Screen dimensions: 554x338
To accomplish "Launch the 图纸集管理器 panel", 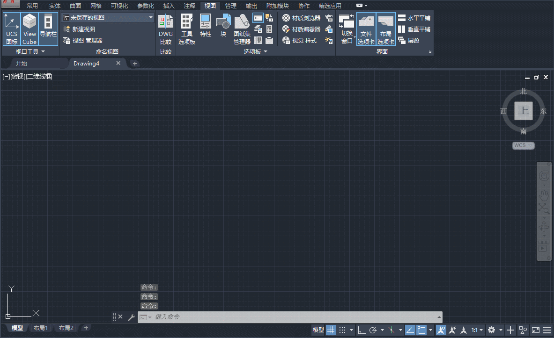I will pos(241,28).
